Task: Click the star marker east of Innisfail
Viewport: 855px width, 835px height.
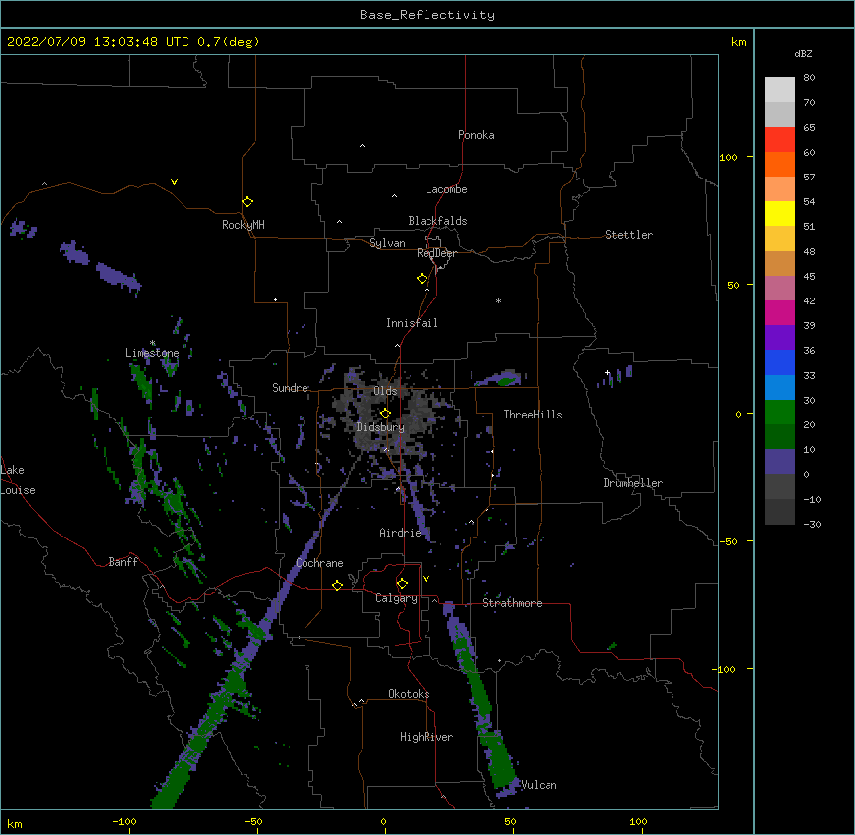Action: pyautogui.click(x=498, y=300)
